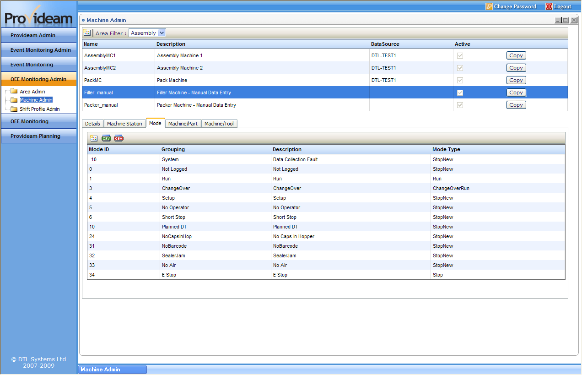Expand the Event Monitoring sidebar section
582x375 pixels.
[x=39, y=65]
